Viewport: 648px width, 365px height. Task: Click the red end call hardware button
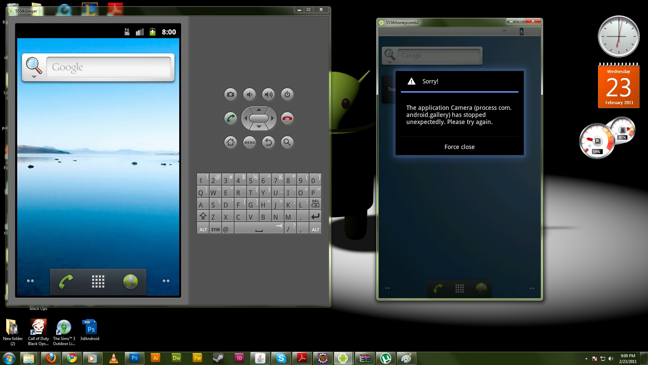(x=287, y=119)
